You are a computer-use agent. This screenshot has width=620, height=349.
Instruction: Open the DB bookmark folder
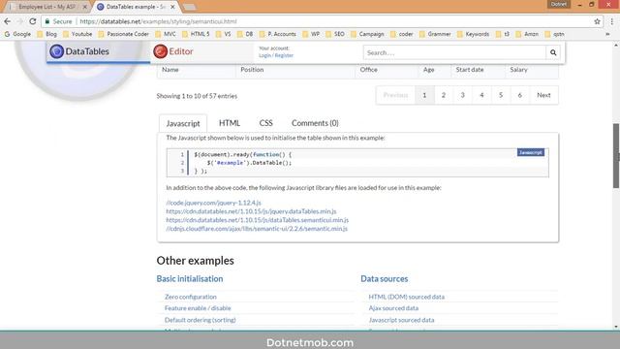245,34
